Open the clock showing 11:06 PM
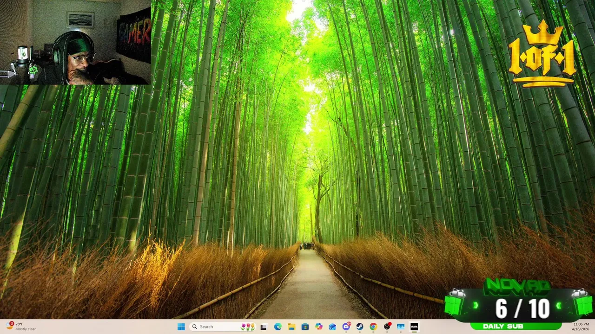The image size is (595, 334). (x=581, y=327)
